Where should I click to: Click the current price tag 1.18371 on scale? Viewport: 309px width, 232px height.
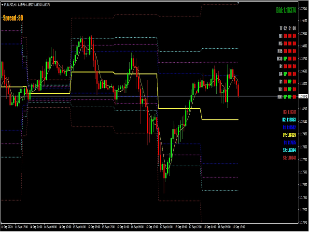303,96
